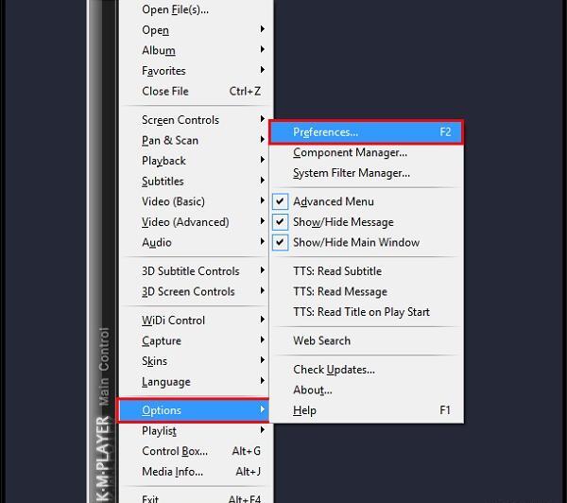Image resolution: width=567 pixels, height=503 pixels.
Task: Uncheck the Advanced Menu option
Action: (x=367, y=201)
